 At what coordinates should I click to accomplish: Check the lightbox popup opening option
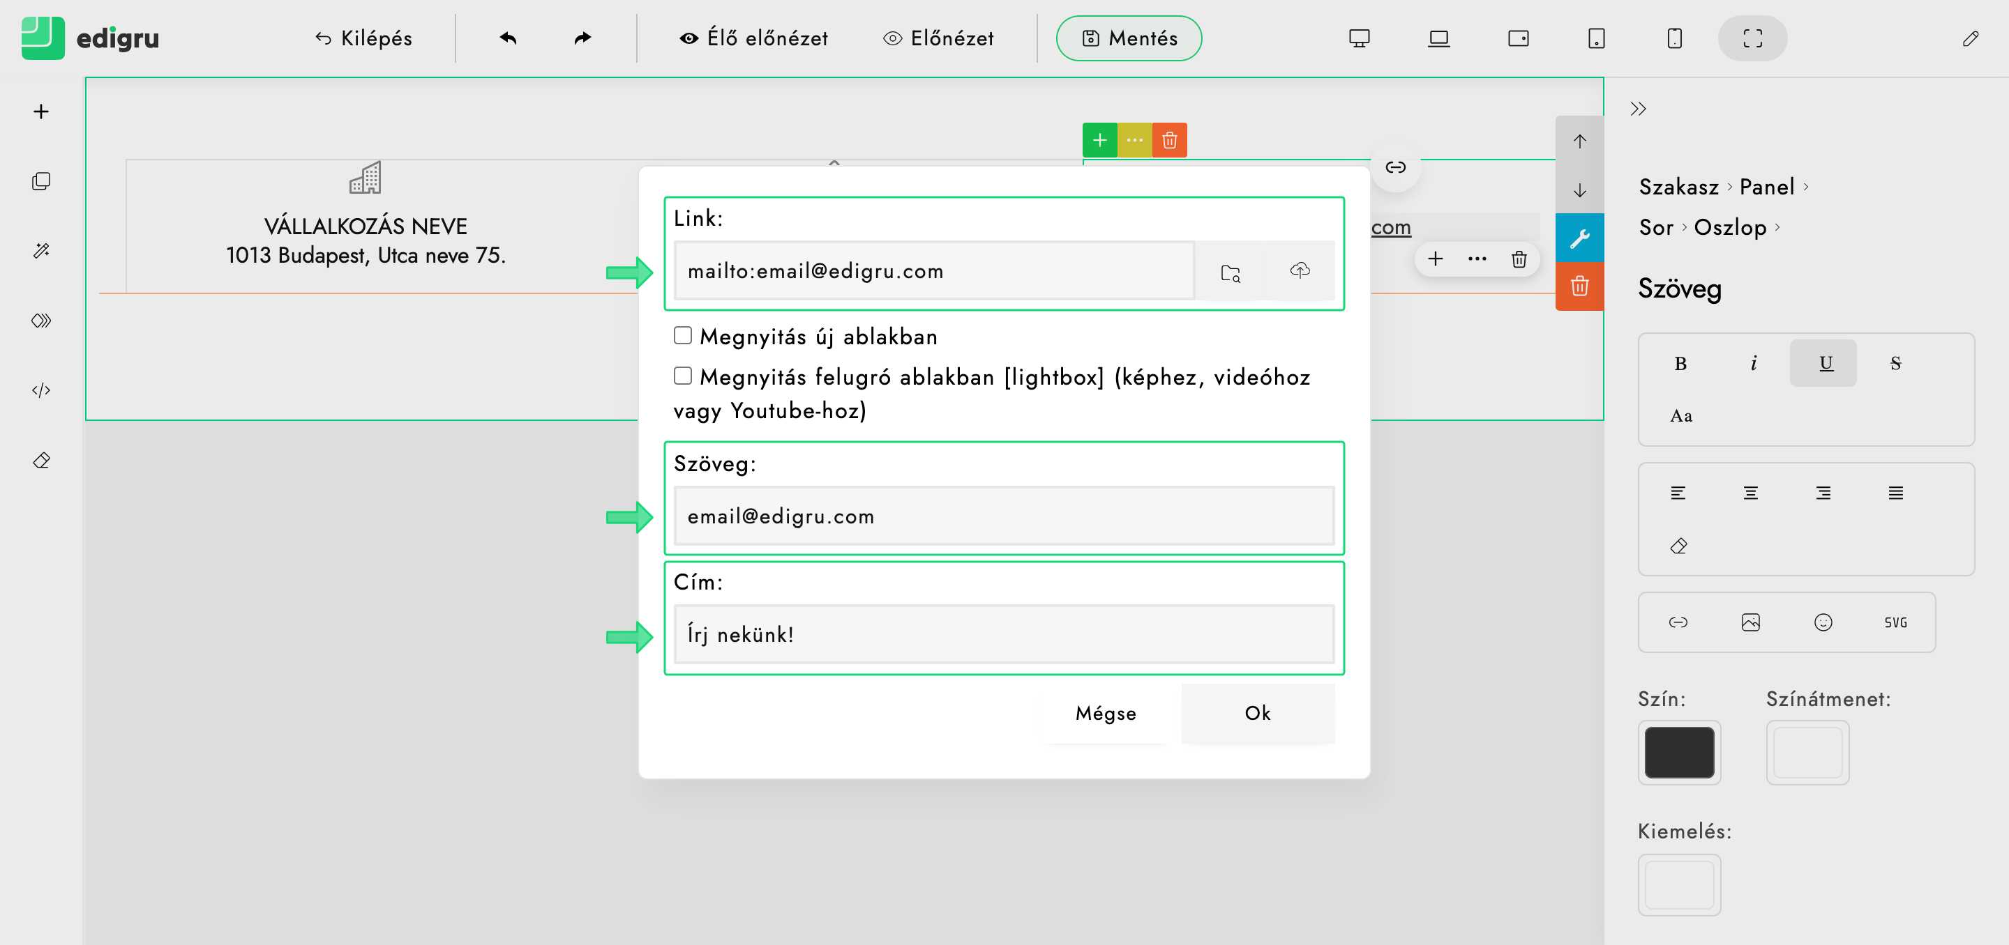[682, 376]
